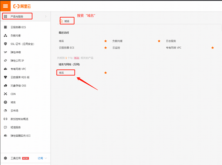The image size is (222, 165).
Task: Open the orange hamburger menu
Action: point(5,6)
